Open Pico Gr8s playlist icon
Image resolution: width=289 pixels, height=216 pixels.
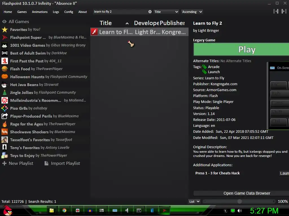[x=5, y=108]
